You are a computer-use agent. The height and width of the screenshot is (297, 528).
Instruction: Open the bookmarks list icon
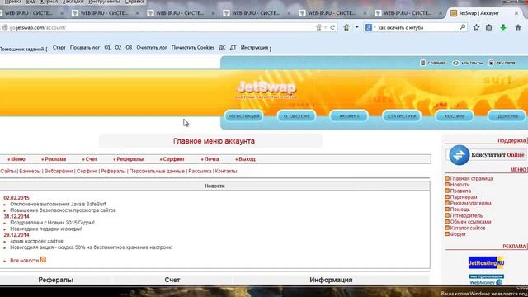pos(489,27)
